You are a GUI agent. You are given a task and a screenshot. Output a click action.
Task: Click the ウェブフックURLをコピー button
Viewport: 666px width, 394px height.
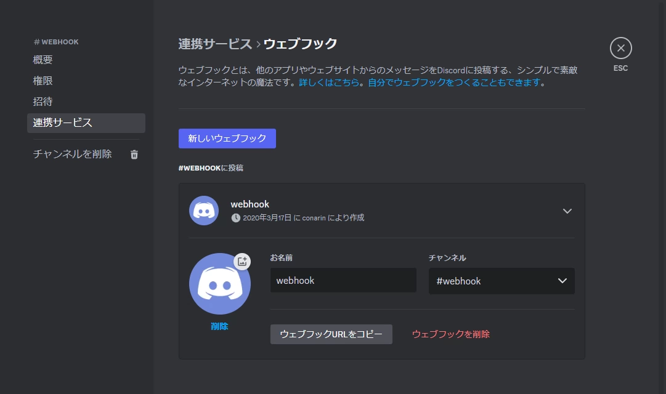point(331,334)
